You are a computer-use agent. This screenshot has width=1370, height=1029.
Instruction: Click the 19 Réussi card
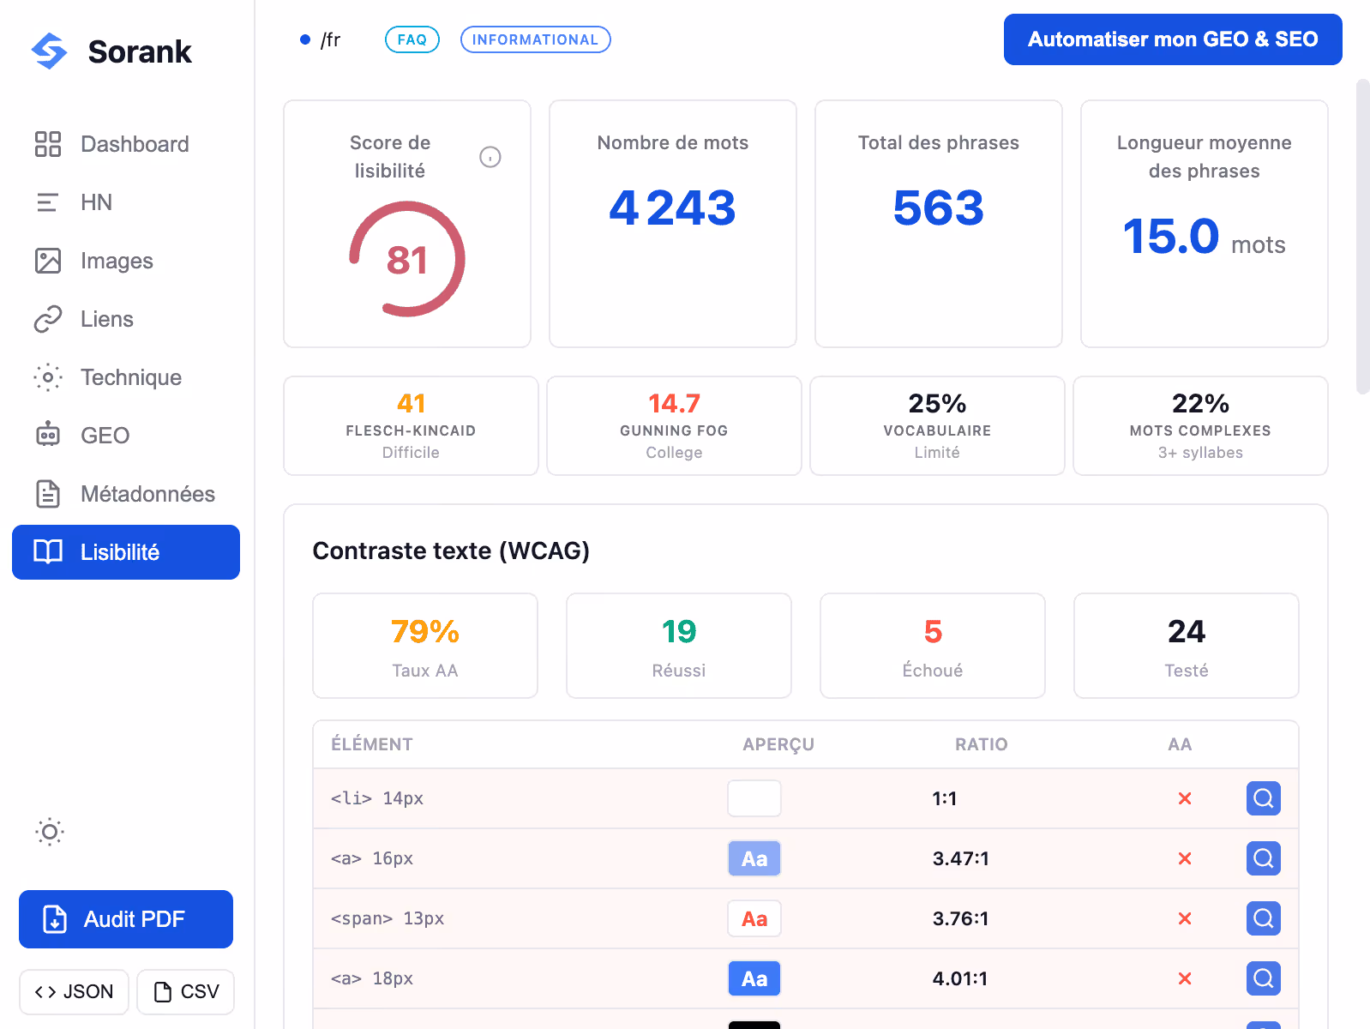[679, 646]
